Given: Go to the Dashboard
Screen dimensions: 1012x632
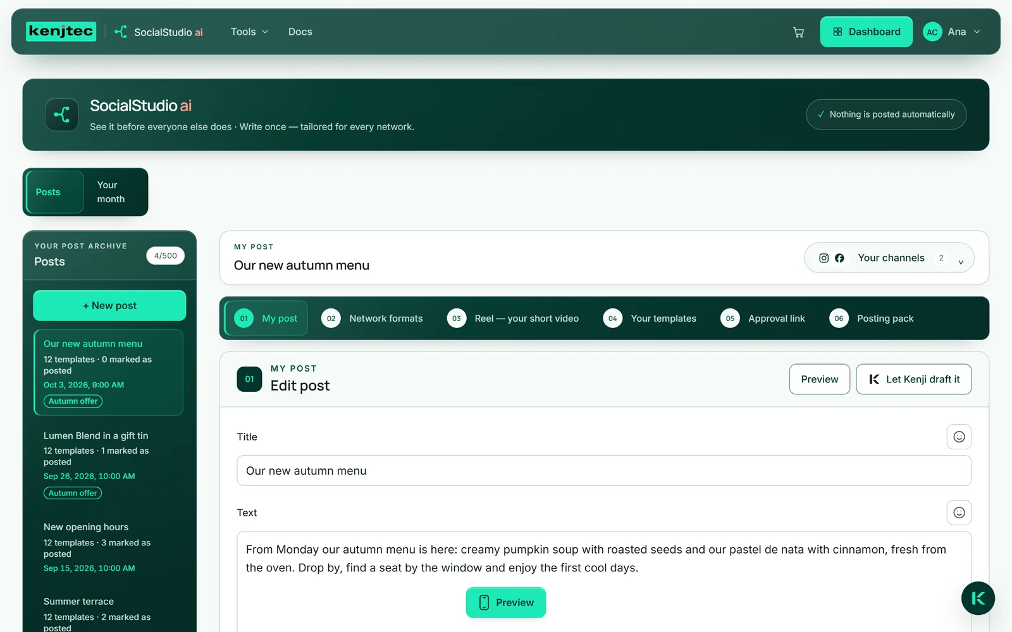Looking at the screenshot, I should tap(866, 32).
